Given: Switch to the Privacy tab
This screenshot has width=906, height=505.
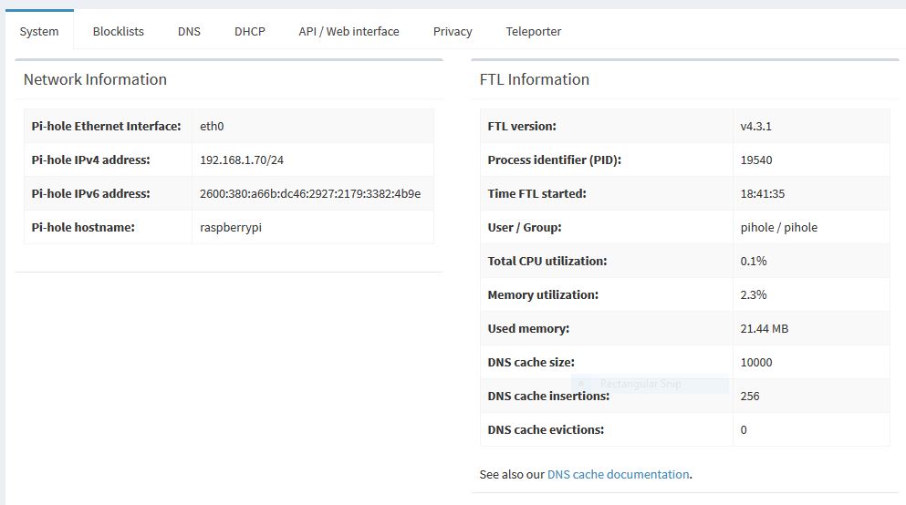Looking at the screenshot, I should coord(453,32).
